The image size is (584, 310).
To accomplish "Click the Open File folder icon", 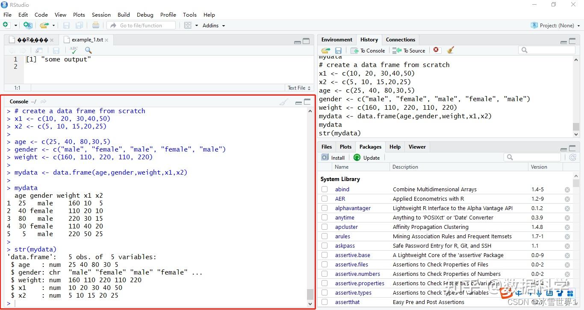I will point(44,26).
